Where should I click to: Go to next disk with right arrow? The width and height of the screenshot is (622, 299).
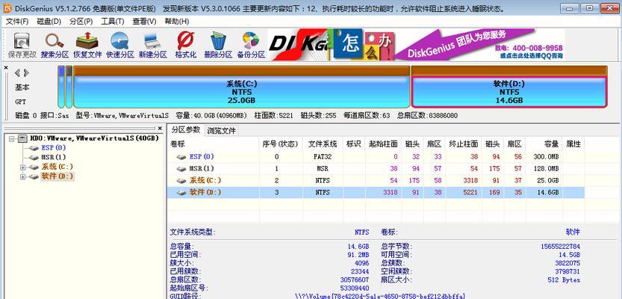click(x=26, y=73)
